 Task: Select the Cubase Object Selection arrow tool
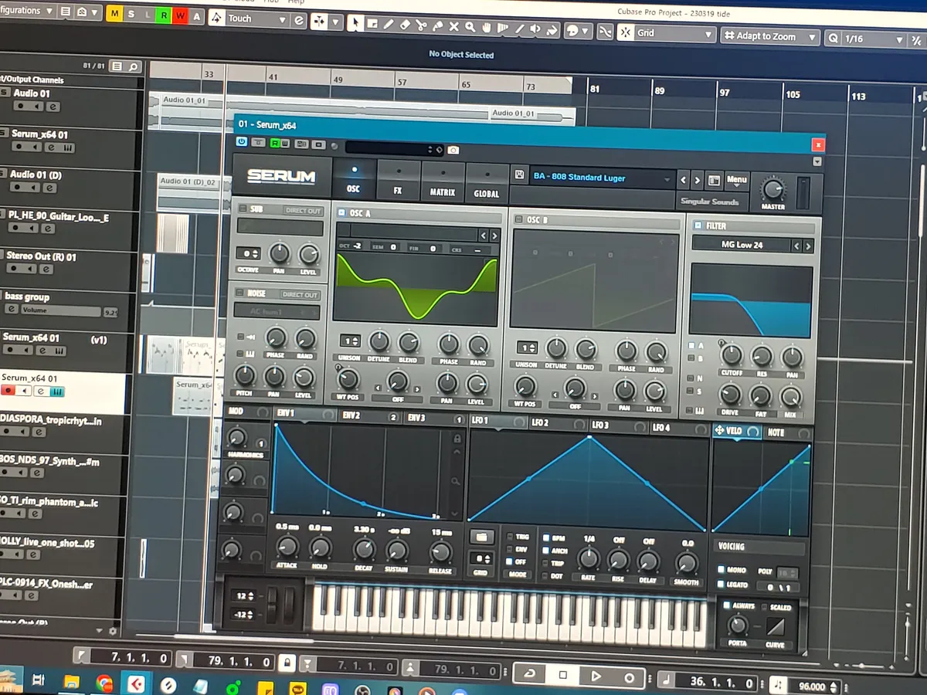355,22
